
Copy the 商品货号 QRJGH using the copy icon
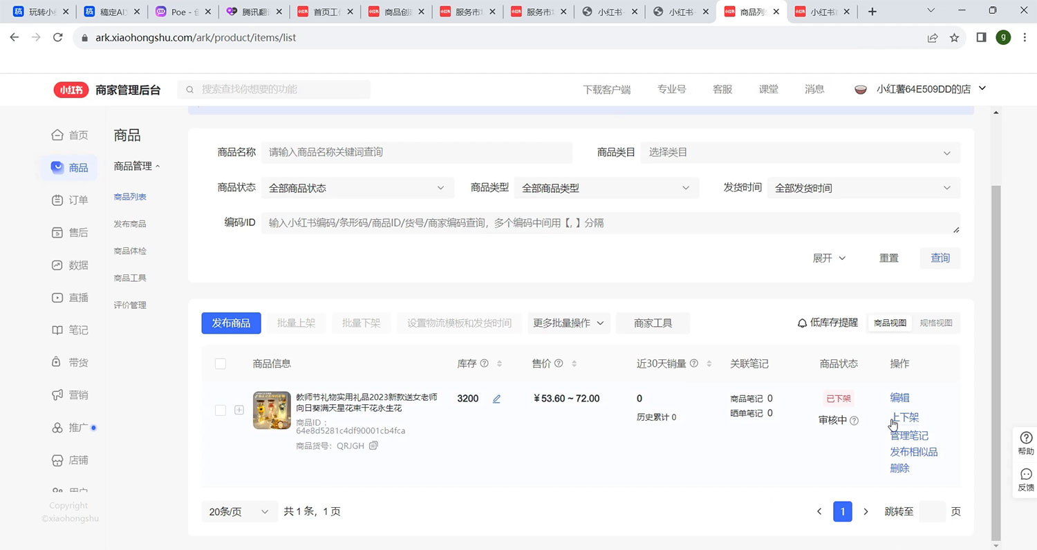pyautogui.click(x=373, y=446)
